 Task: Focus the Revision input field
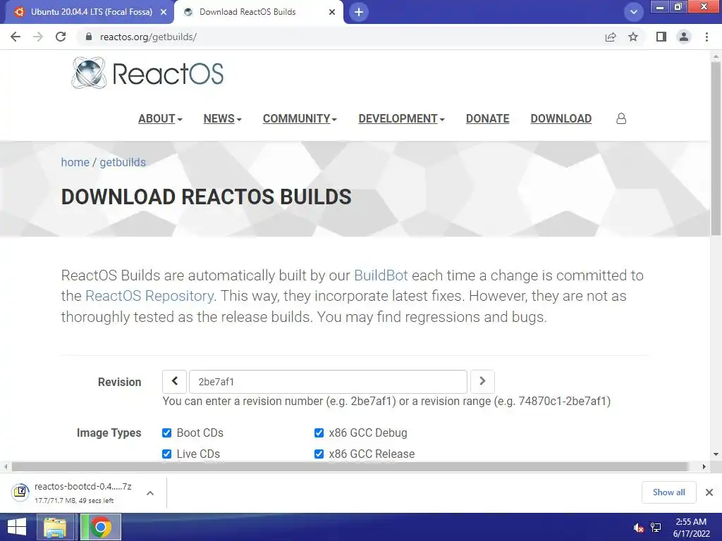point(329,381)
